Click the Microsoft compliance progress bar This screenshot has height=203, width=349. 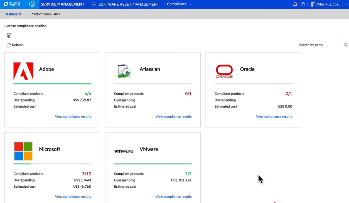click(52, 164)
